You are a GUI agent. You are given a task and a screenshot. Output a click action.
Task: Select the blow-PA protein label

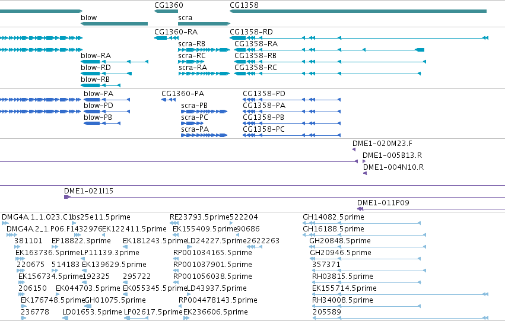pos(99,94)
